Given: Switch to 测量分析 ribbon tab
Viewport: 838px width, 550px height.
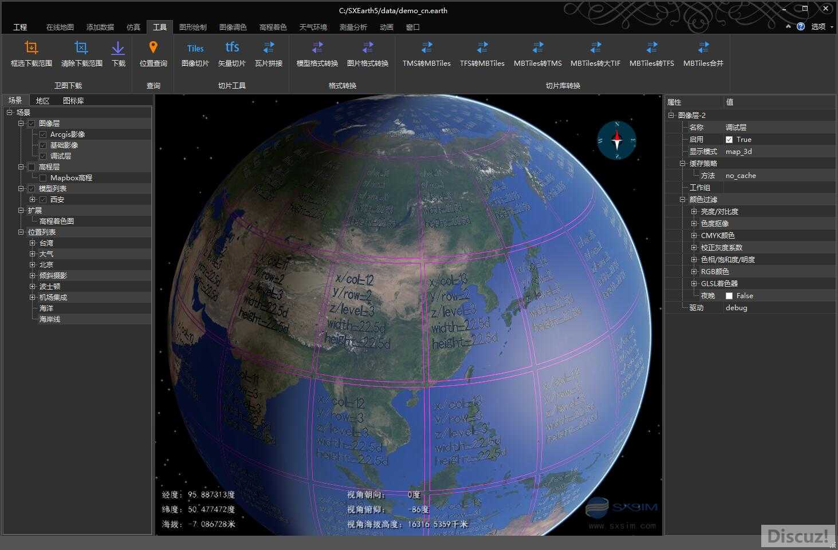Looking at the screenshot, I should coord(353,27).
